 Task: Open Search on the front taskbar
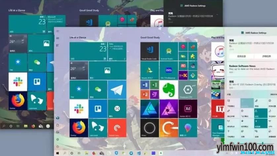click(x=65, y=153)
